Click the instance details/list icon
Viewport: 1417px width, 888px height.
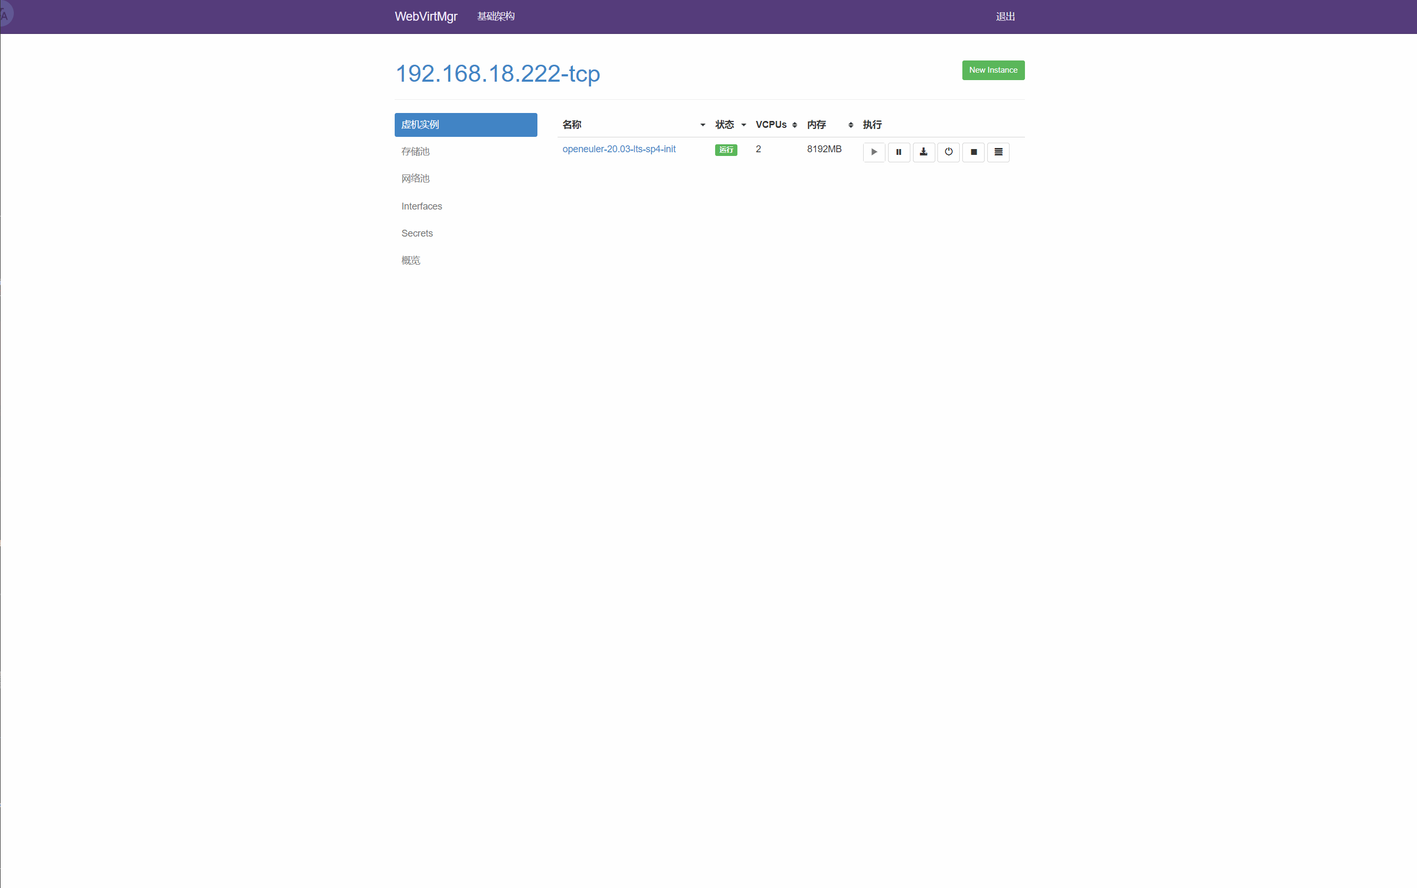point(996,151)
